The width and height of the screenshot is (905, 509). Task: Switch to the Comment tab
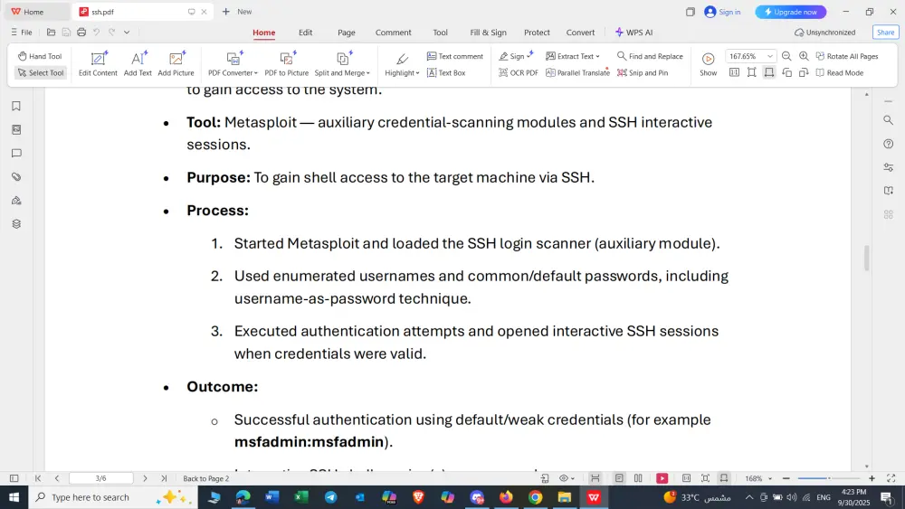tap(393, 33)
